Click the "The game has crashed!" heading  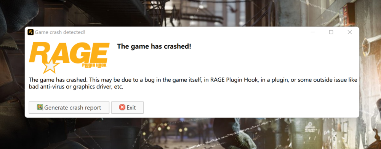(x=154, y=46)
